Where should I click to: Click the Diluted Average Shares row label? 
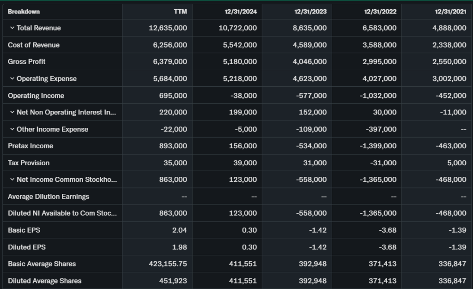tap(44, 281)
